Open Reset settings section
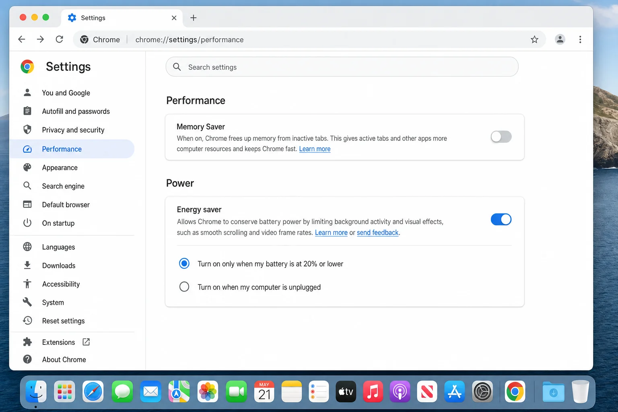Screen dimensions: 618x412 click(x=72, y=321)
